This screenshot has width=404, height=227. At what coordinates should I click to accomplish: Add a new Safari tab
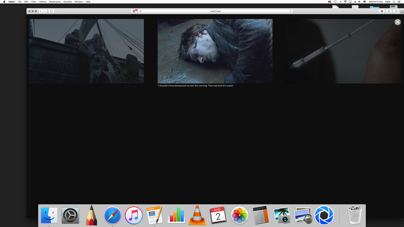(402, 12)
